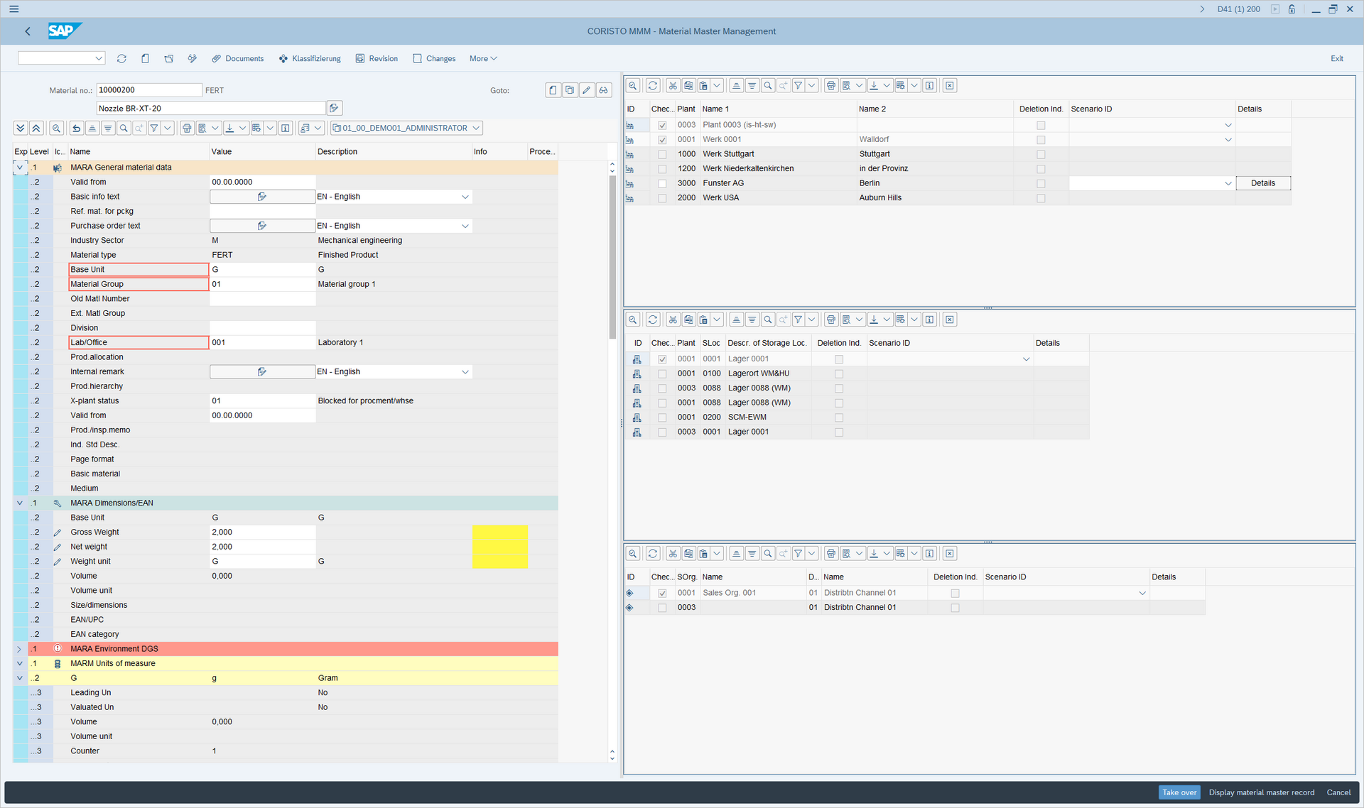Click the details magnifier in storage location grid
Viewport: 1364px width, 808px height.
pyautogui.click(x=633, y=320)
